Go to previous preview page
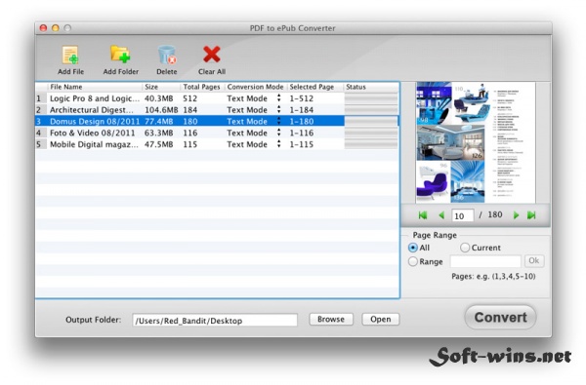 click(441, 215)
